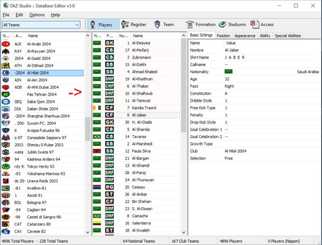Viewport: 322px width, 245px height.
Task: Switch to the Basic Settings tab
Action: tap(202, 35)
